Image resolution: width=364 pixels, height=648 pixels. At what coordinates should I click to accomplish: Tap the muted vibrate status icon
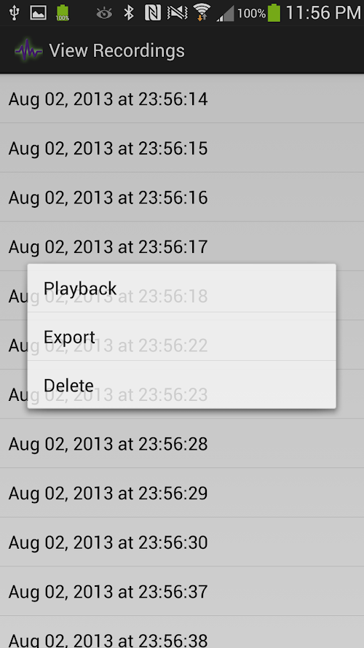pyautogui.click(x=178, y=13)
